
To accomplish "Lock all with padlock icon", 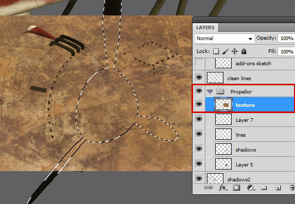I will (244, 51).
